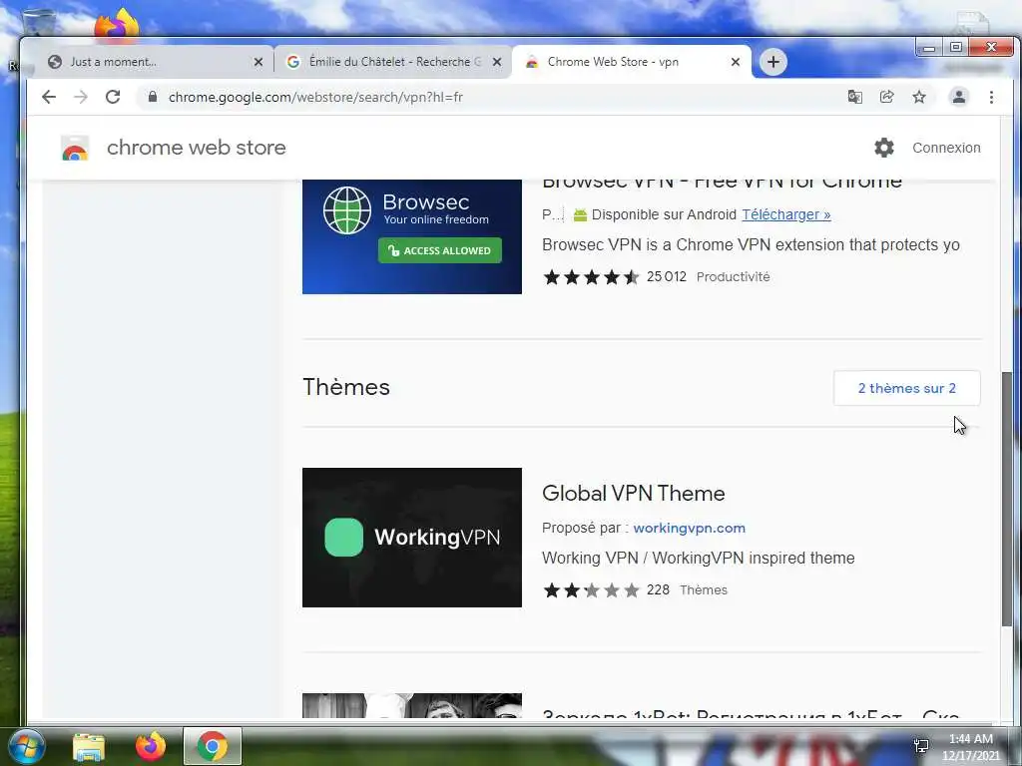Image resolution: width=1022 pixels, height=766 pixels.
Task: Click the 228 ratings count
Action: click(658, 590)
